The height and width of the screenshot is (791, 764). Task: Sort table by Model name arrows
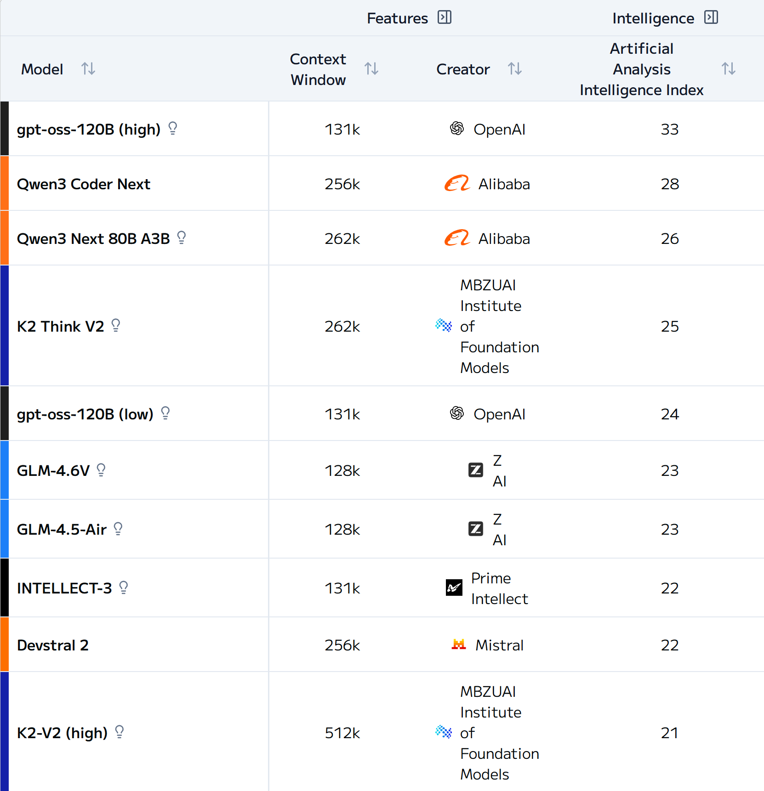coord(88,69)
